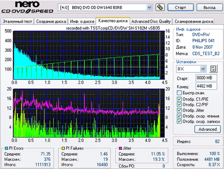This screenshot has height=169, width=224.
Task: Uncheck Отобр. скор. записи option
Action: tap(179, 121)
